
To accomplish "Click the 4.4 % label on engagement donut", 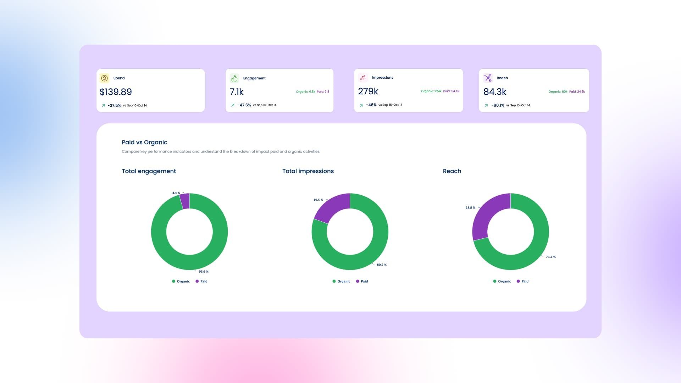I will tap(176, 193).
